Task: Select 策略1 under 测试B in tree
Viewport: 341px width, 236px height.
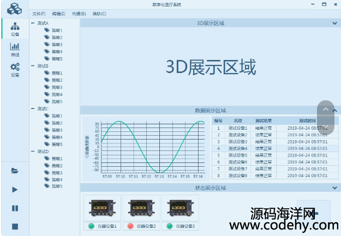Action: 57,73
